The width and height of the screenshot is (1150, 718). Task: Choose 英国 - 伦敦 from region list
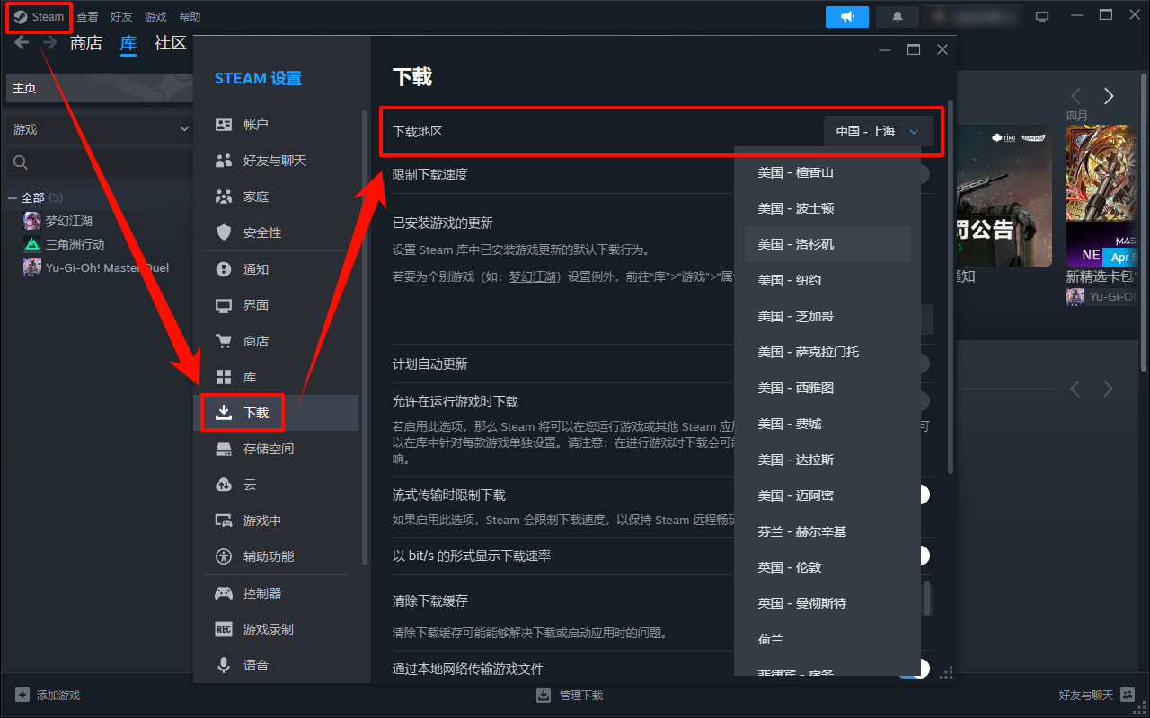click(x=827, y=567)
